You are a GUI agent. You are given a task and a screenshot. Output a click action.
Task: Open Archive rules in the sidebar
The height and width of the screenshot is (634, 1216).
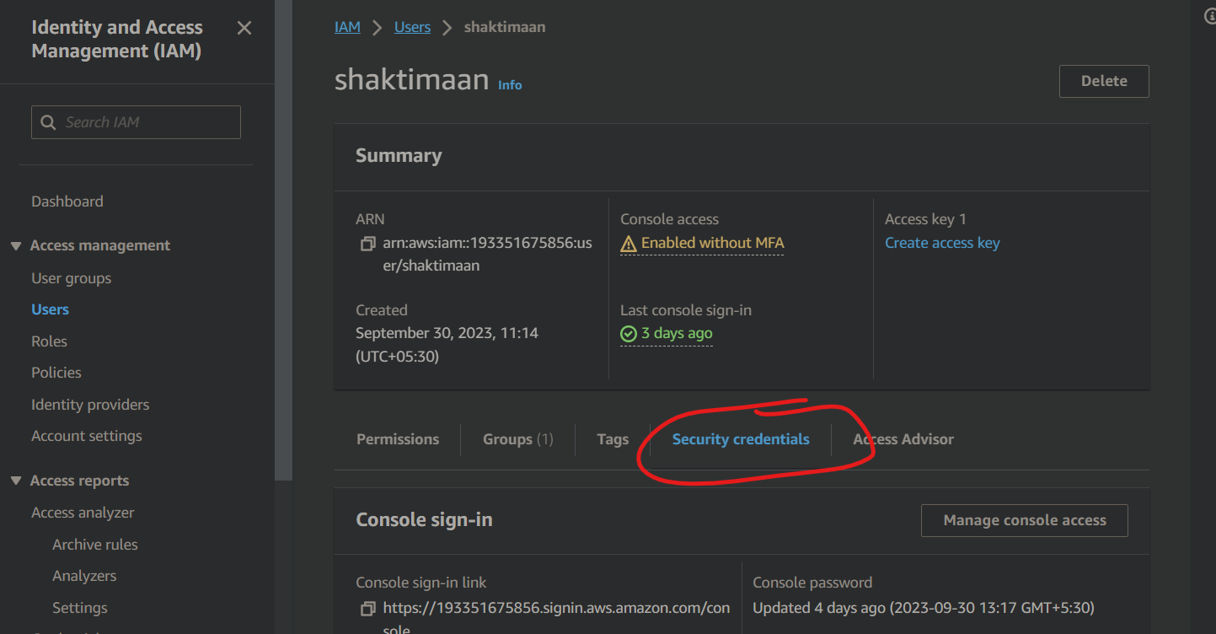click(95, 545)
